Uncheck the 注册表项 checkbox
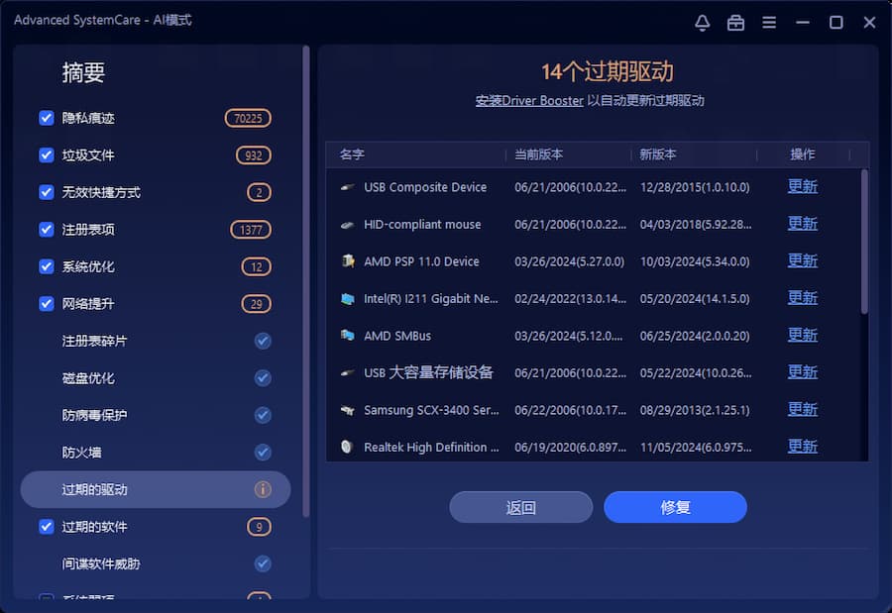This screenshot has width=892, height=613. 46,229
